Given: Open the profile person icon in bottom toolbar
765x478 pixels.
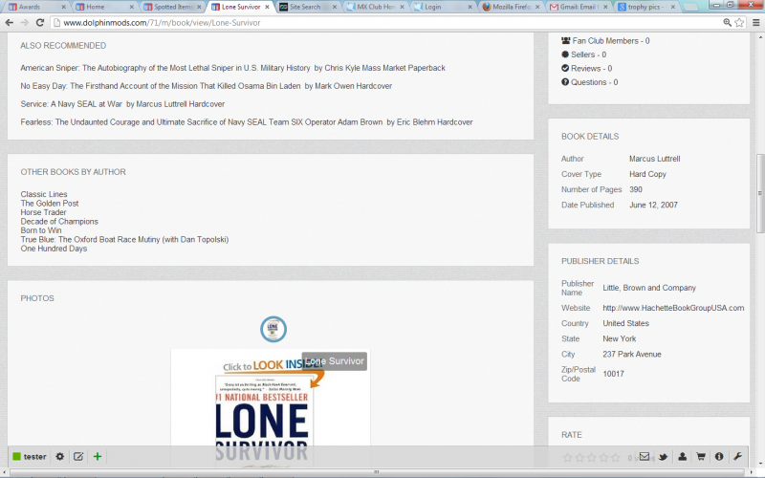Looking at the screenshot, I should 682,457.
